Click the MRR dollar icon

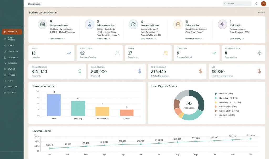point(259,71)
